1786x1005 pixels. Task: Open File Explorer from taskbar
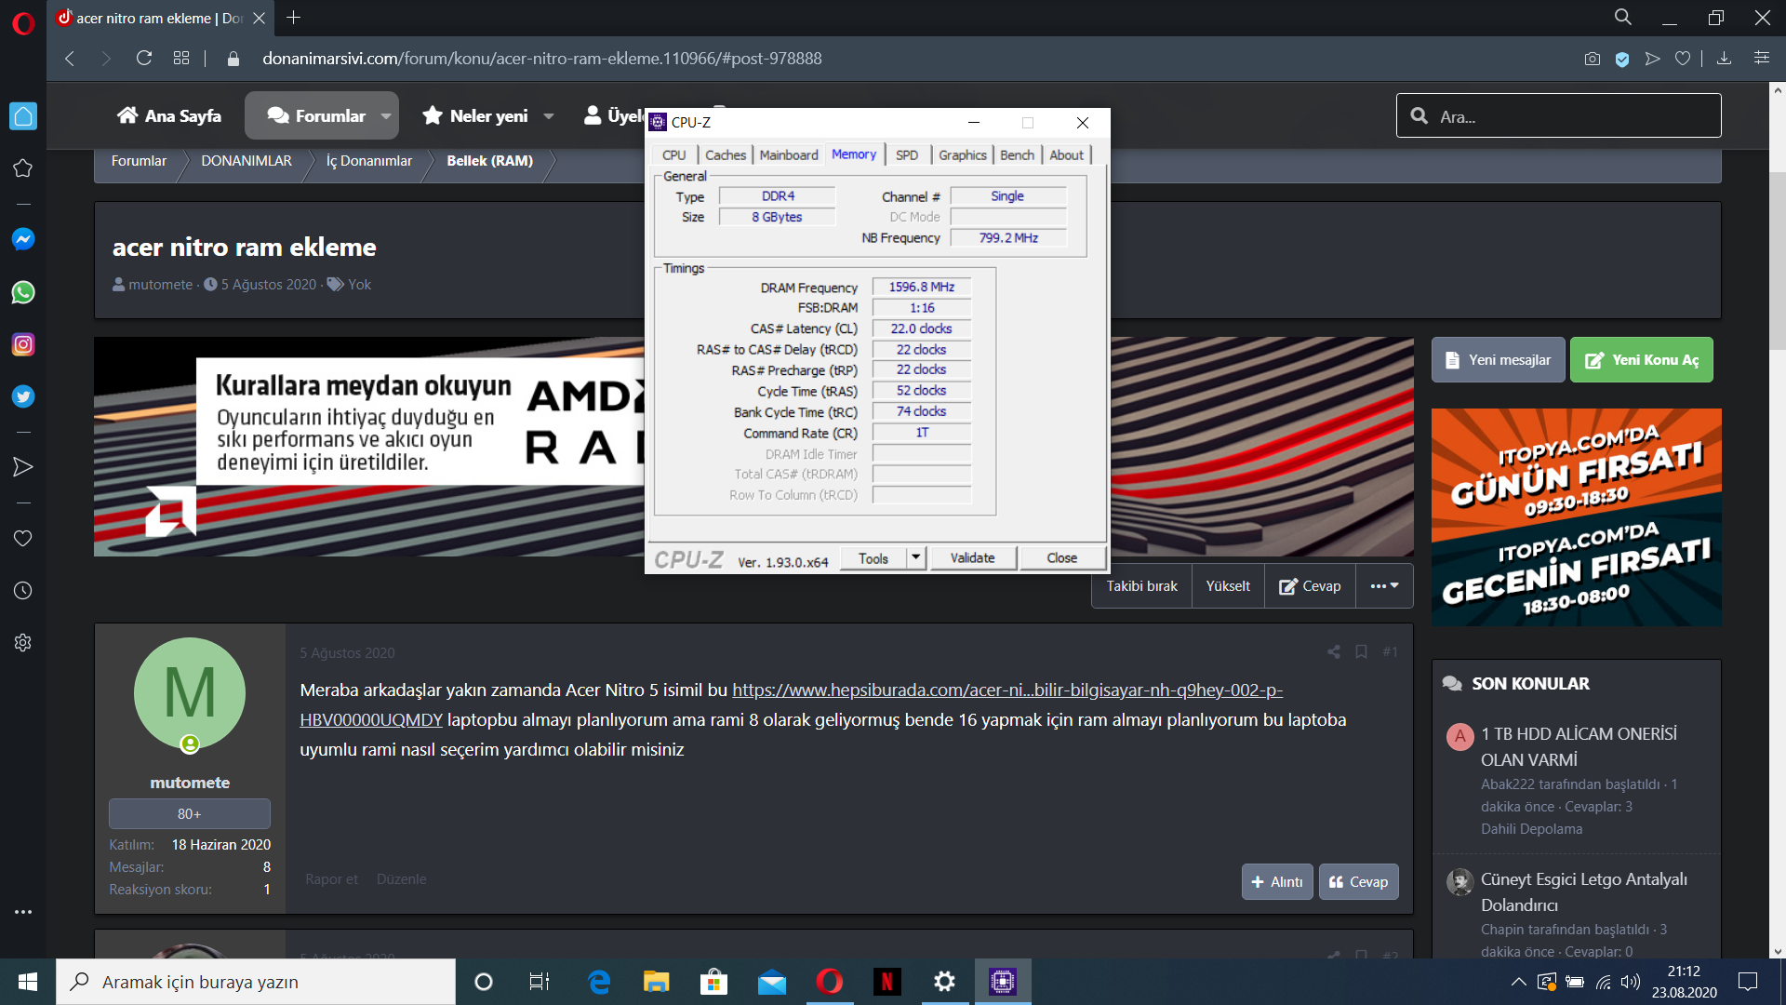click(657, 982)
